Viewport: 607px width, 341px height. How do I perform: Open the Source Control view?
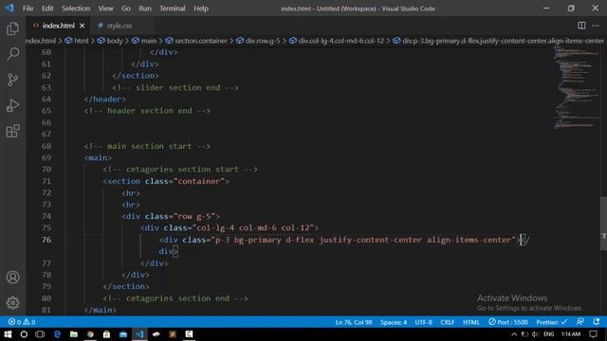click(x=12, y=80)
